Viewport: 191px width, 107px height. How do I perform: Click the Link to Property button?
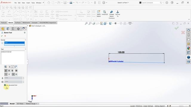click(x=6, y=67)
